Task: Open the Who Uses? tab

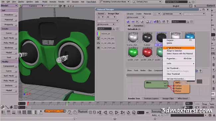Action: 183,99
